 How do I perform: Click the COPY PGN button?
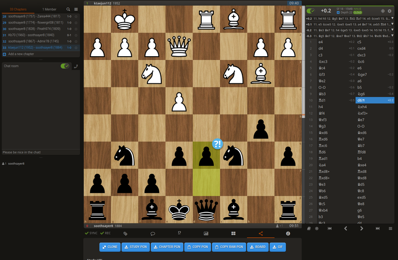pos(198,247)
